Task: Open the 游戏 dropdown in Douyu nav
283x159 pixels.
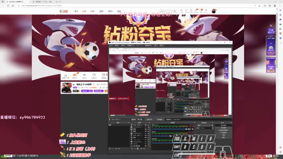Action: click(x=110, y=11)
